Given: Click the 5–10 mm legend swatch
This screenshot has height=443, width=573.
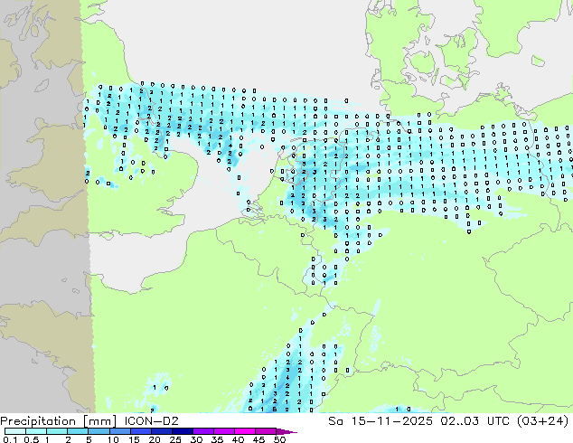Looking at the screenshot, I should (x=99, y=431).
